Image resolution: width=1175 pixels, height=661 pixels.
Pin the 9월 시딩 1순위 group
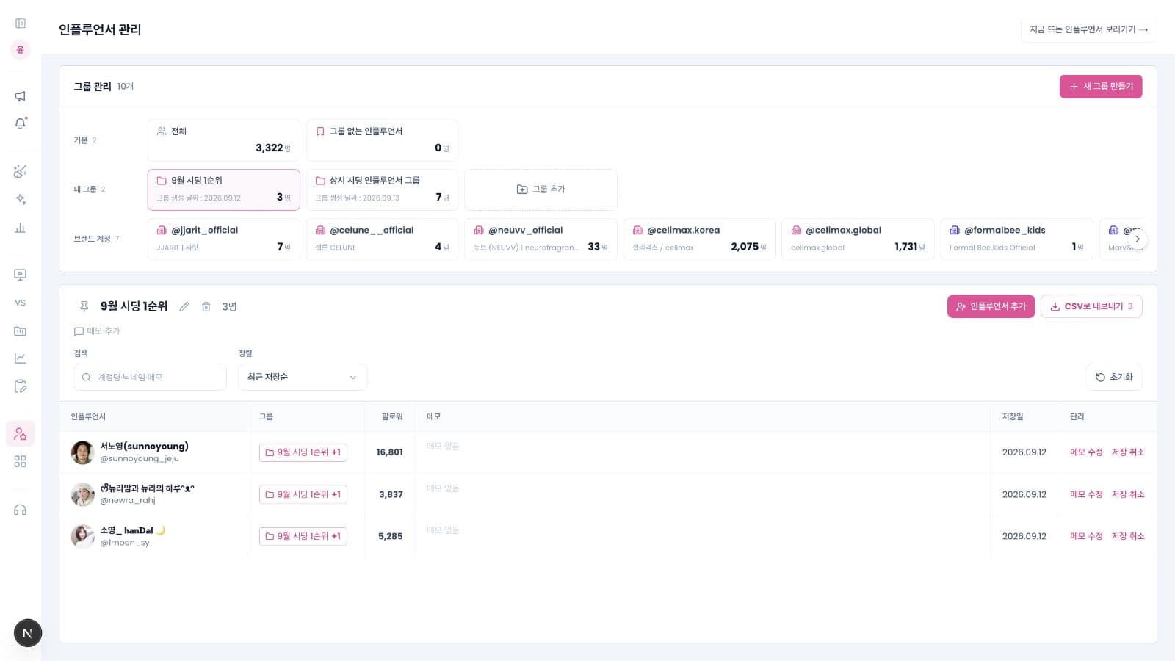(84, 306)
